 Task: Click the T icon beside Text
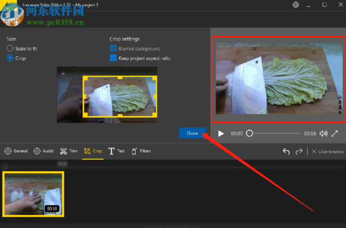[111, 151]
